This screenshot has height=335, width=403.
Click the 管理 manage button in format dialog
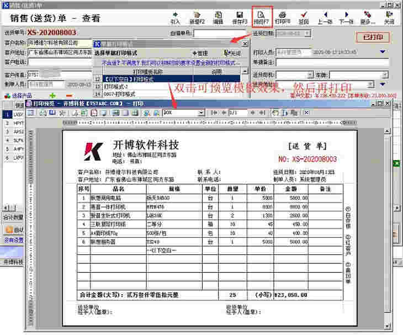click(x=200, y=53)
